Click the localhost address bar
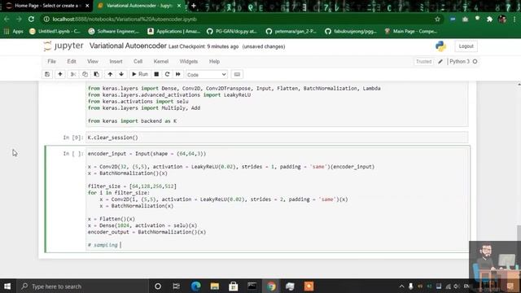The width and height of the screenshot is (521, 293). (x=243, y=20)
